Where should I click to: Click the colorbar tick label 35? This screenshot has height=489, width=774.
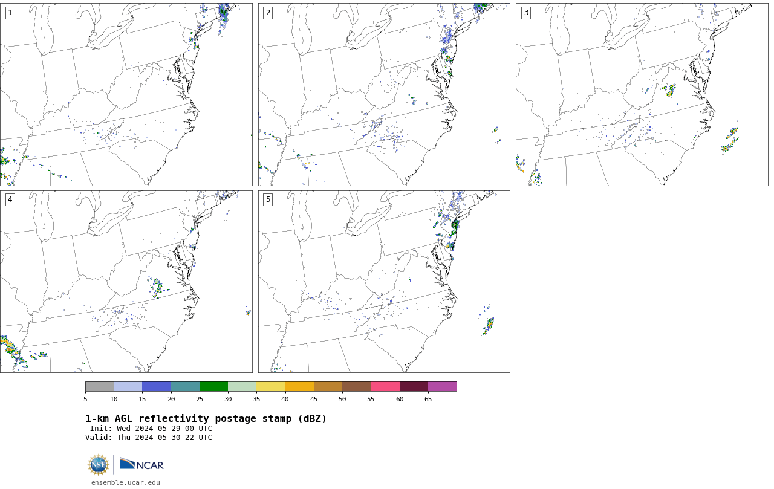click(256, 399)
